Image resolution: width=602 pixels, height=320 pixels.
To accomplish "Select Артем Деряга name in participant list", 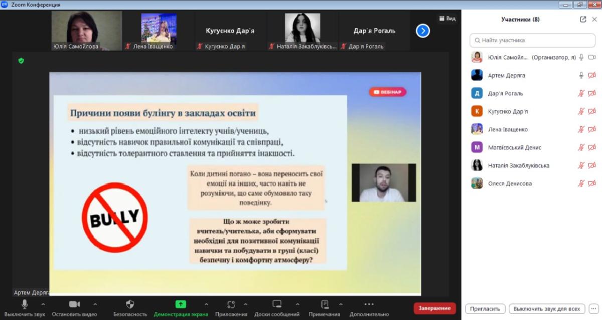I will 506,75.
